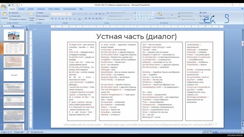Open the Рецензирование ribbon tab
Image resolution: width=244 pixels, height=137 pixels.
[x=69, y=9]
